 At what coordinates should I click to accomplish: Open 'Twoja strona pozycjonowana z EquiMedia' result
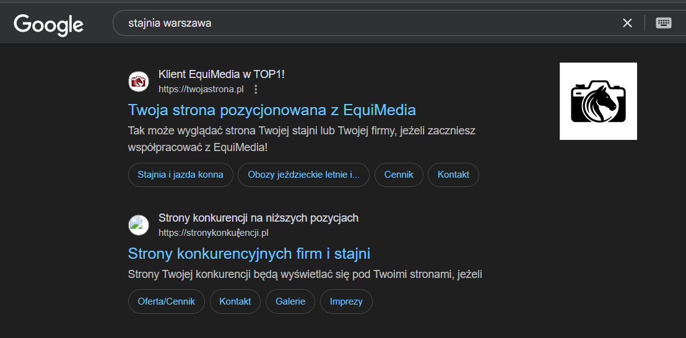[x=272, y=110]
